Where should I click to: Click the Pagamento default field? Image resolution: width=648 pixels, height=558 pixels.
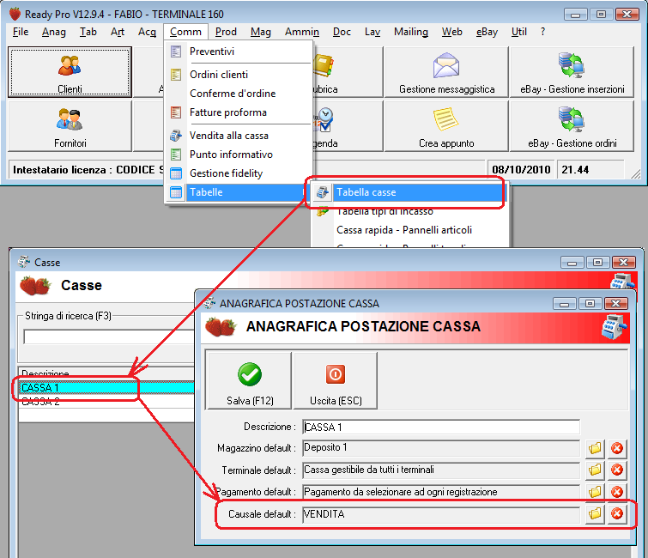pos(441,492)
